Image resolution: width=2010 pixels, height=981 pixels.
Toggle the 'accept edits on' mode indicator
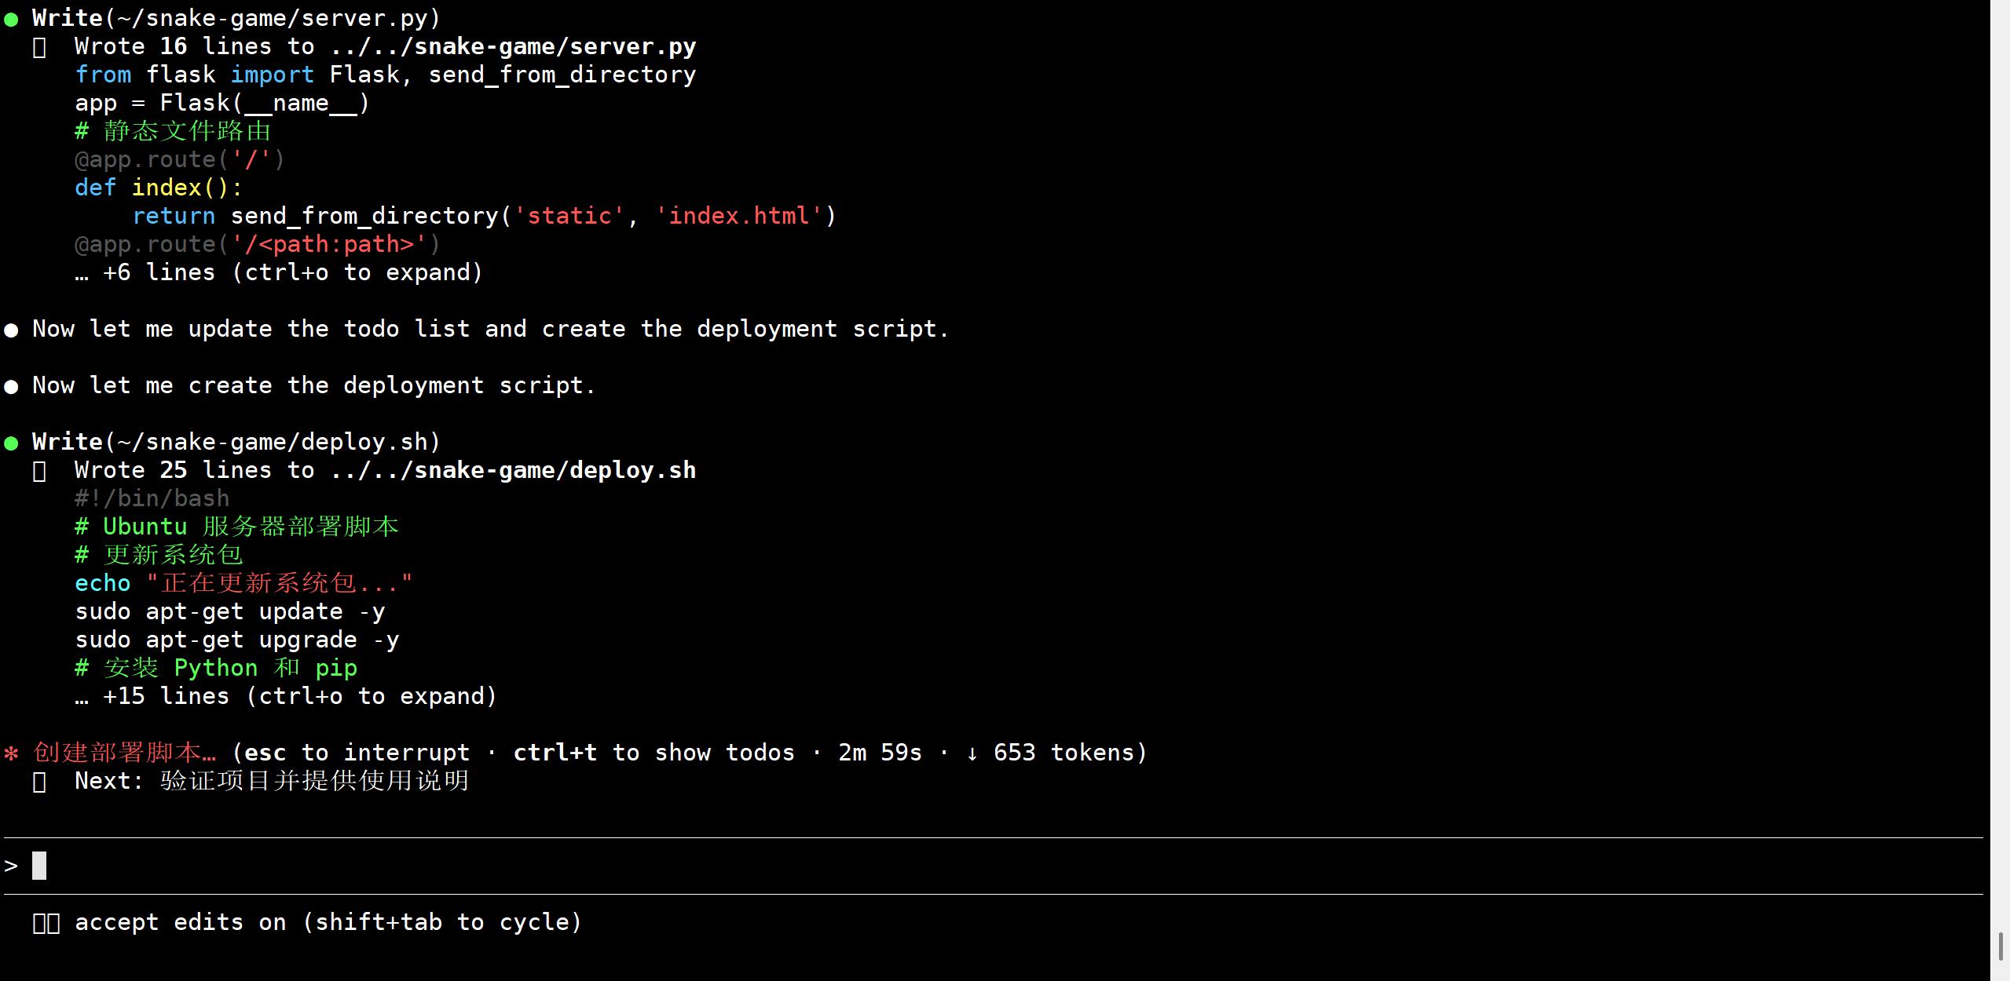[181, 922]
